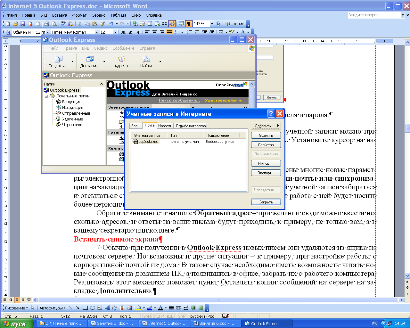The height and width of the screenshot is (328, 410).
Task: Open the Times New Roman font dropdown
Action: 97,32
